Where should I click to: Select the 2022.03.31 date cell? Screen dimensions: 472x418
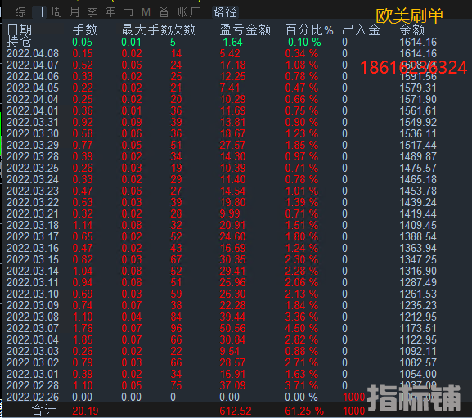33,122
